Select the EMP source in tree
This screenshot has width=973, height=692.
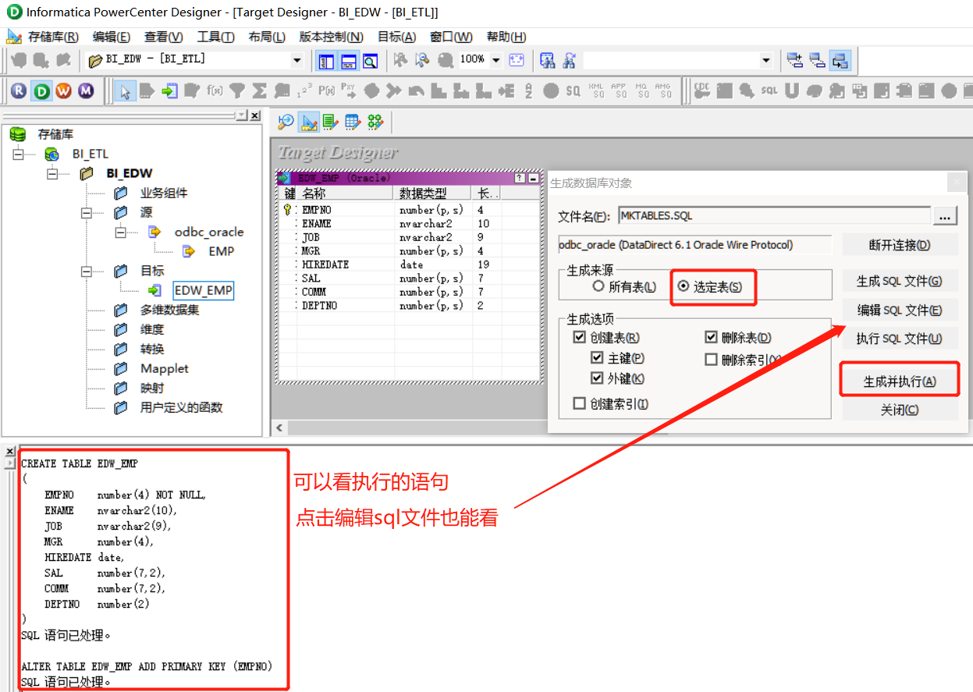(x=221, y=251)
